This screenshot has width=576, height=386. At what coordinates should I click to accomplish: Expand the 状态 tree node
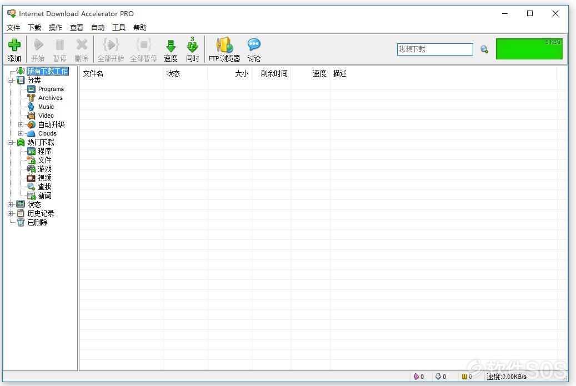pos(11,204)
